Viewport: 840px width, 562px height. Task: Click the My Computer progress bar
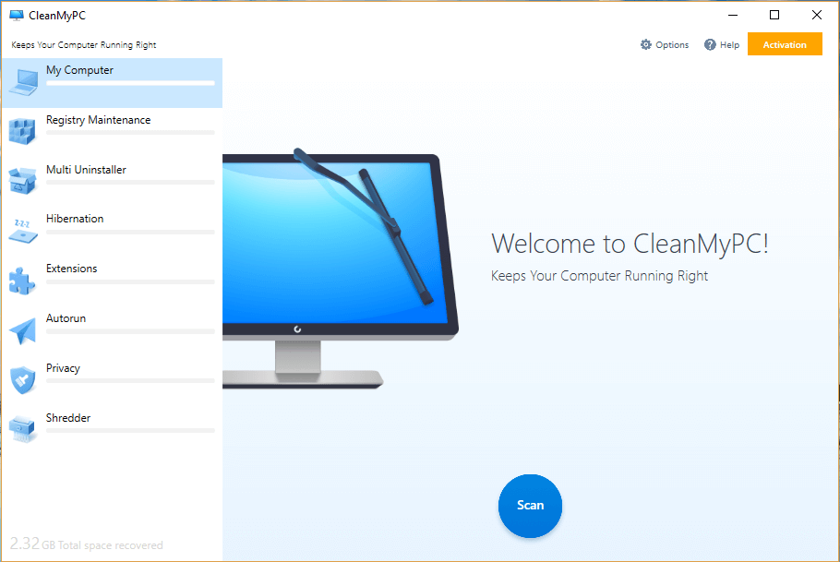[x=130, y=83]
